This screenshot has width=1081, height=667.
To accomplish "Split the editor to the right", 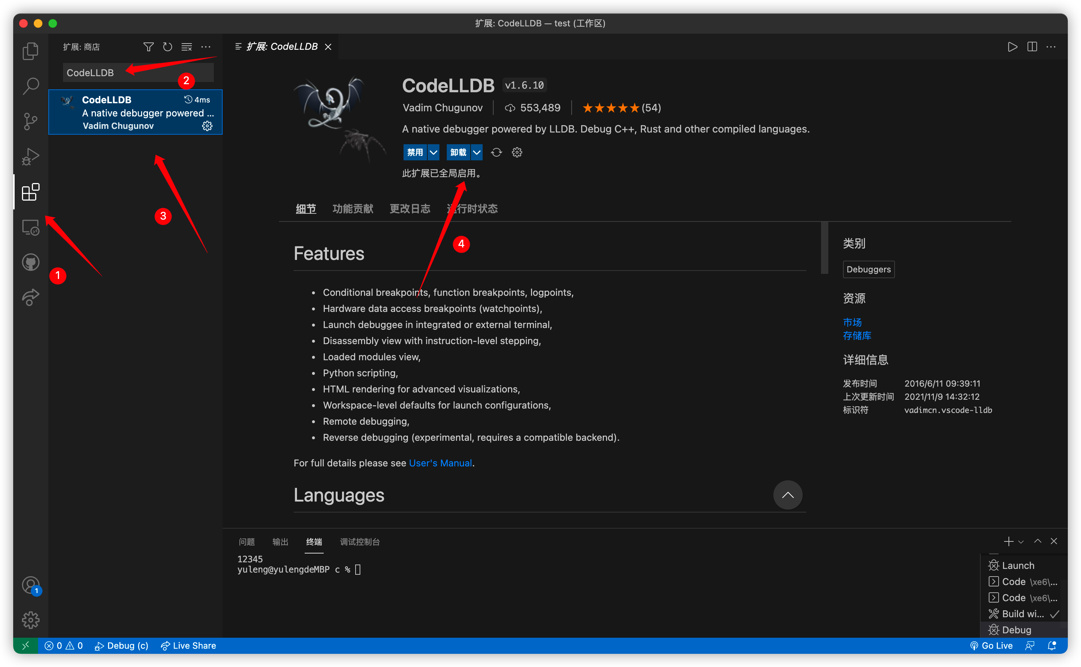I will click(x=1032, y=47).
